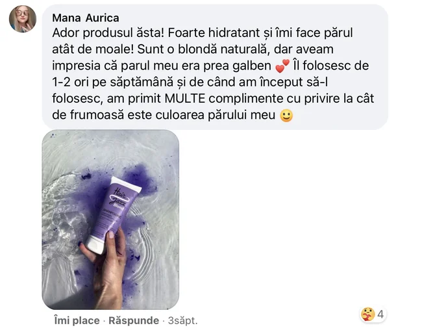Open Mana Aurica's profile picture avatar
Viewport: 422px width, 330px height.
23,19
